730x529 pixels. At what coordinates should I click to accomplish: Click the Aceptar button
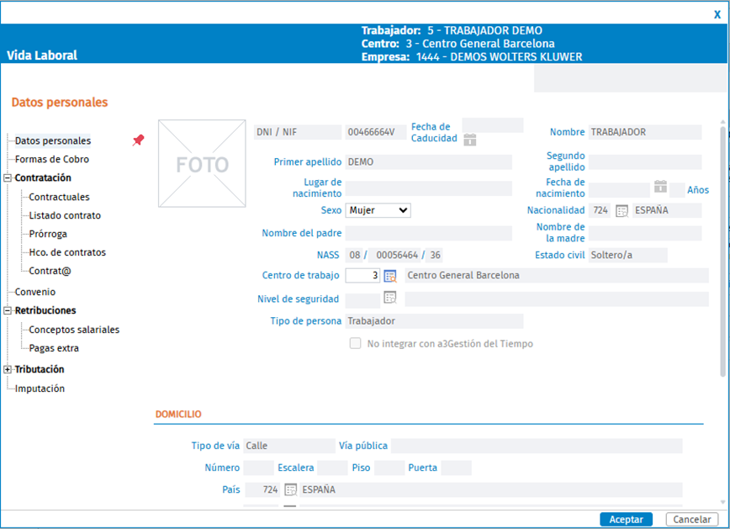(627, 519)
